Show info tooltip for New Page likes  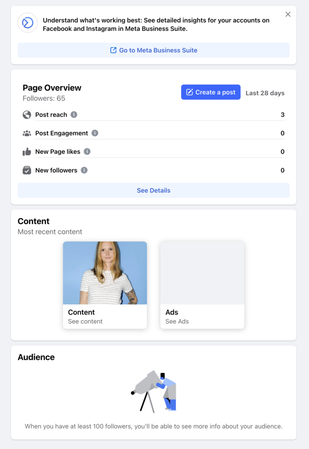coord(87,152)
